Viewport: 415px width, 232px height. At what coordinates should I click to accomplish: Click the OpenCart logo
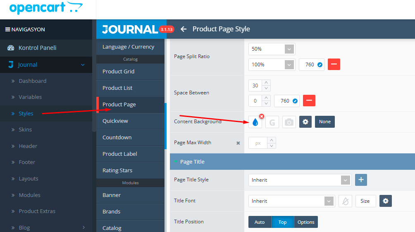tap(46, 8)
